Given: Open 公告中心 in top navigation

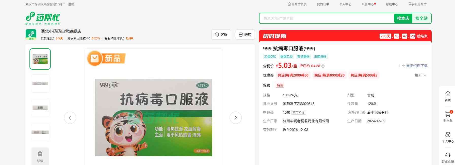Looking at the screenshot, I should click(x=368, y=4).
